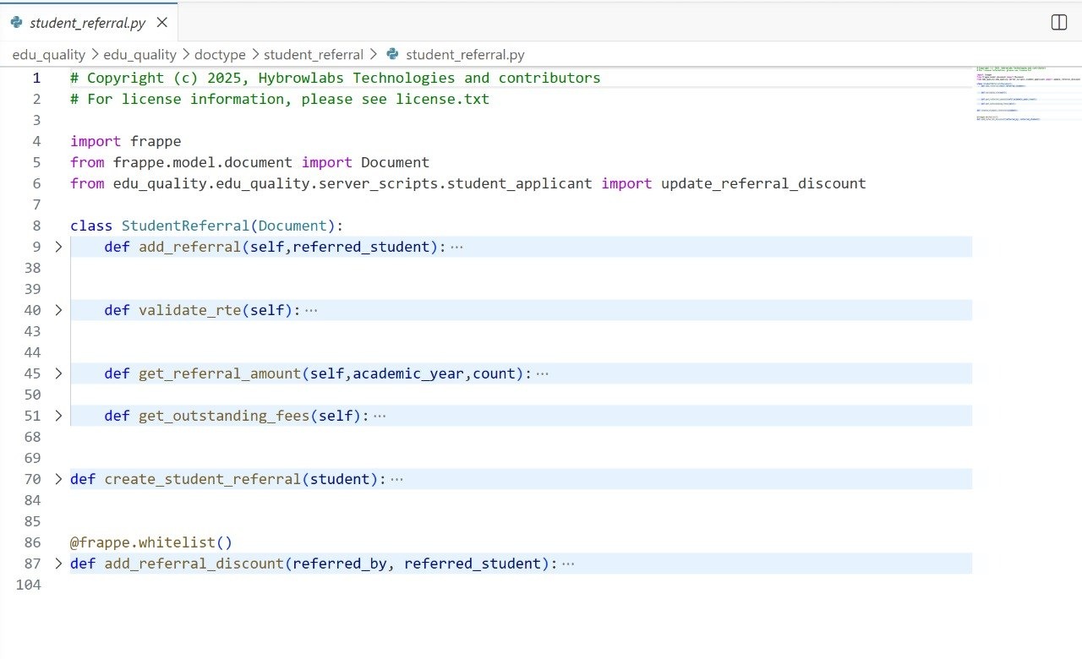This screenshot has width=1082, height=659.
Task: Click the split editor layout icon top right
Action: click(x=1058, y=22)
